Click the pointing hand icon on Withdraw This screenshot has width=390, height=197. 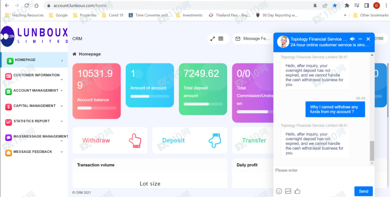(135, 141)
